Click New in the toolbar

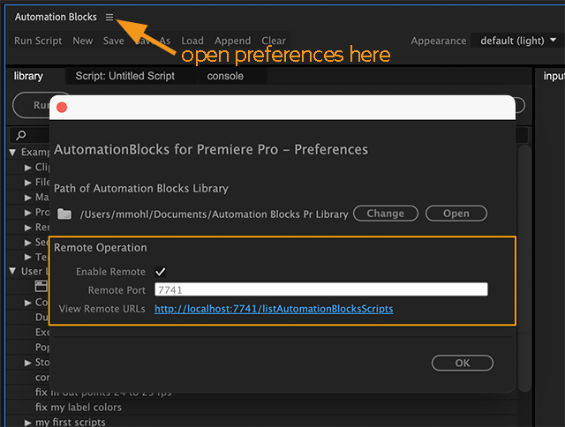coord(82,41)
